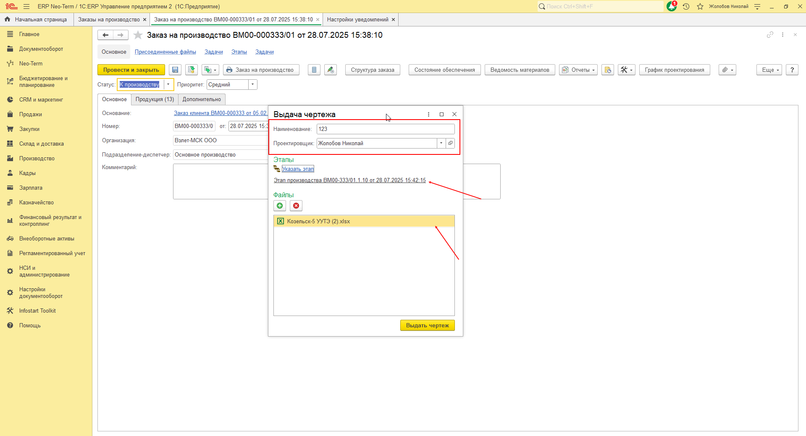
Task: Click the Структура заказа button
Action: [373, 70]
